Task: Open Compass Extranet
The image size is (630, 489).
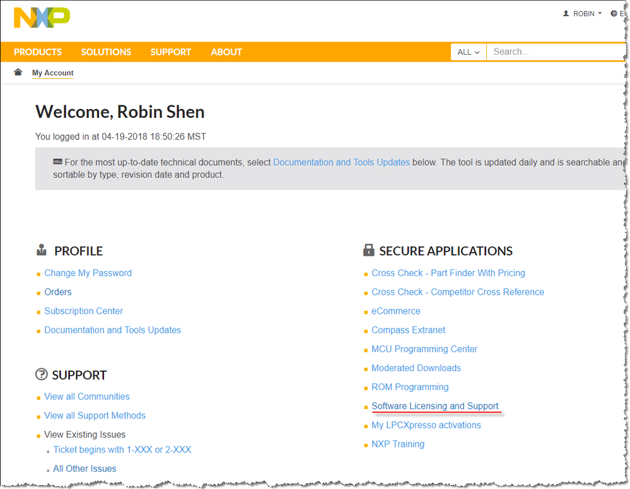Action: pos(408,330)
